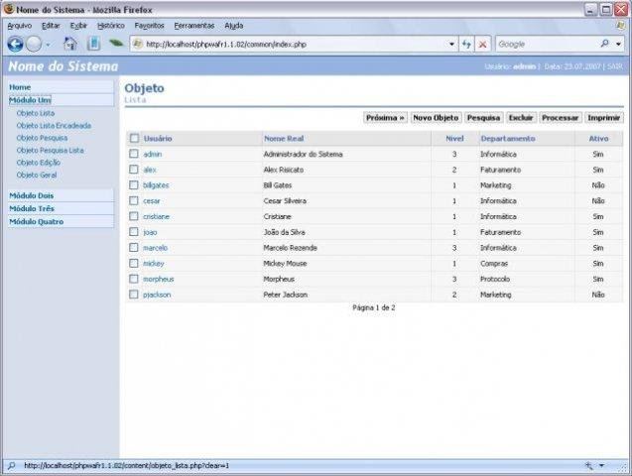Open the morpheus user link
The width and height of the screenshot is (632, 476).
[x=159, y=279]
